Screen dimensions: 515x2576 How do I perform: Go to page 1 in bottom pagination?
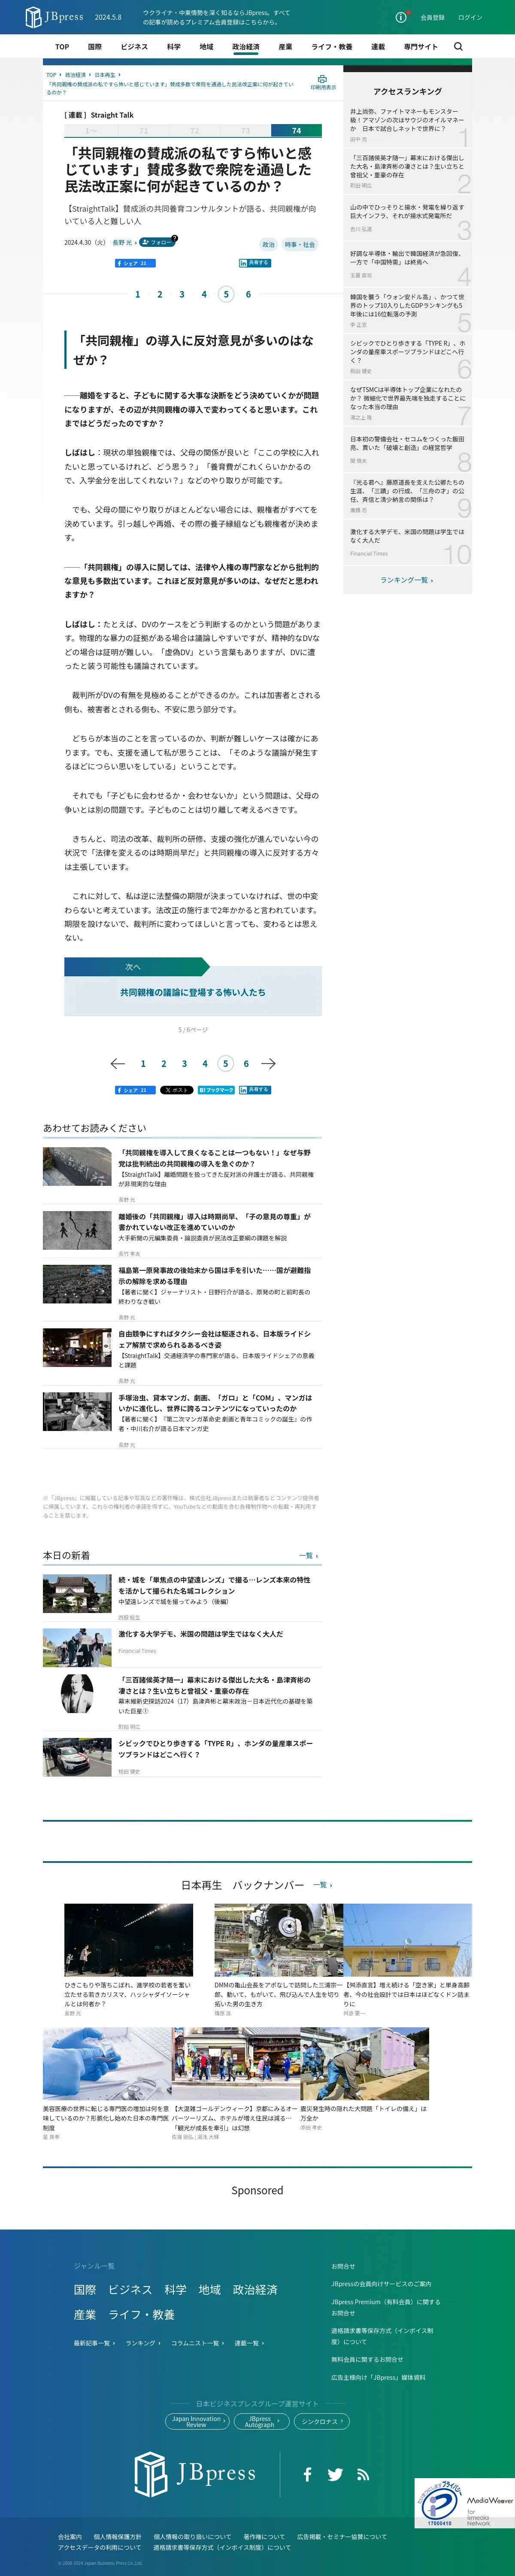[143, 1064]
